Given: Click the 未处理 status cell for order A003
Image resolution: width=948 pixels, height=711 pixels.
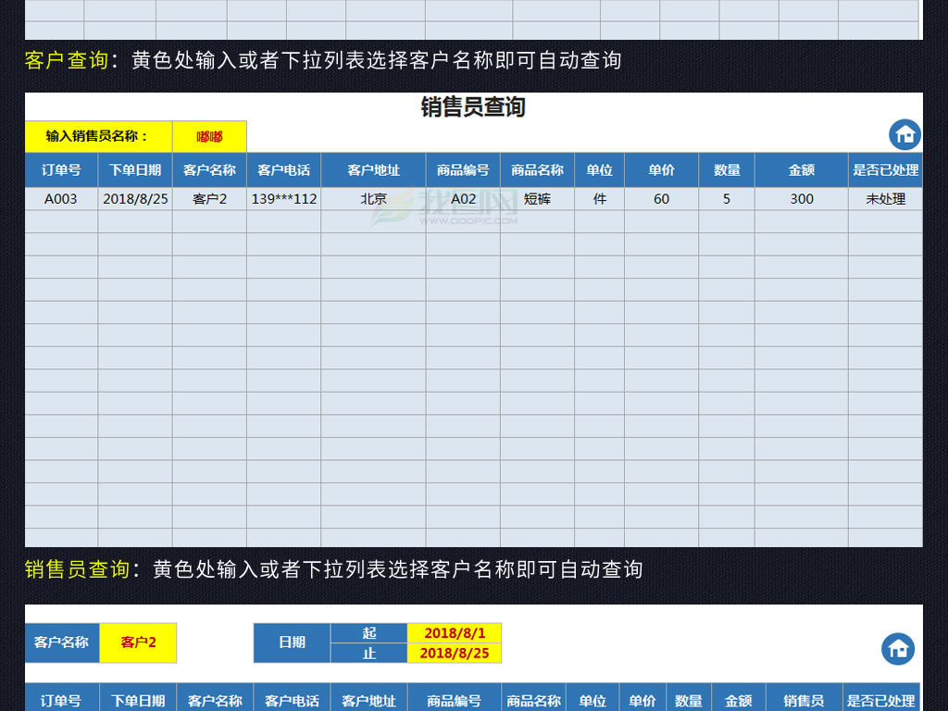Looking at the screenshot, I should 885,198.
